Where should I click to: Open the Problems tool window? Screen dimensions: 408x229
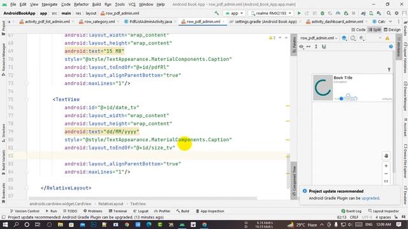click(x=93, y=211)
